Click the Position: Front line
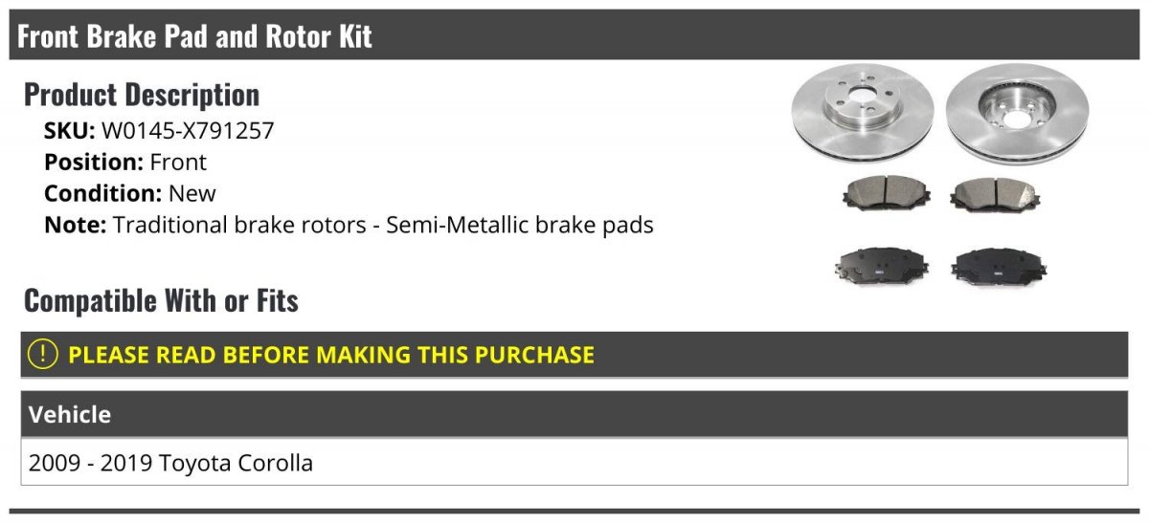This screenshot has width=1149, height=523. point(125,163)
